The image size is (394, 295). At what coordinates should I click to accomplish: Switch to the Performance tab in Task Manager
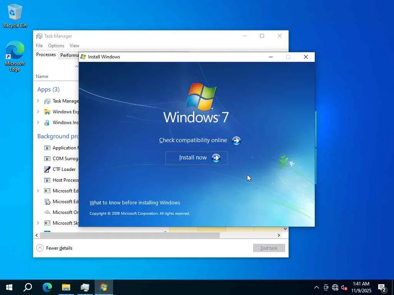click(x=69, y=55)
